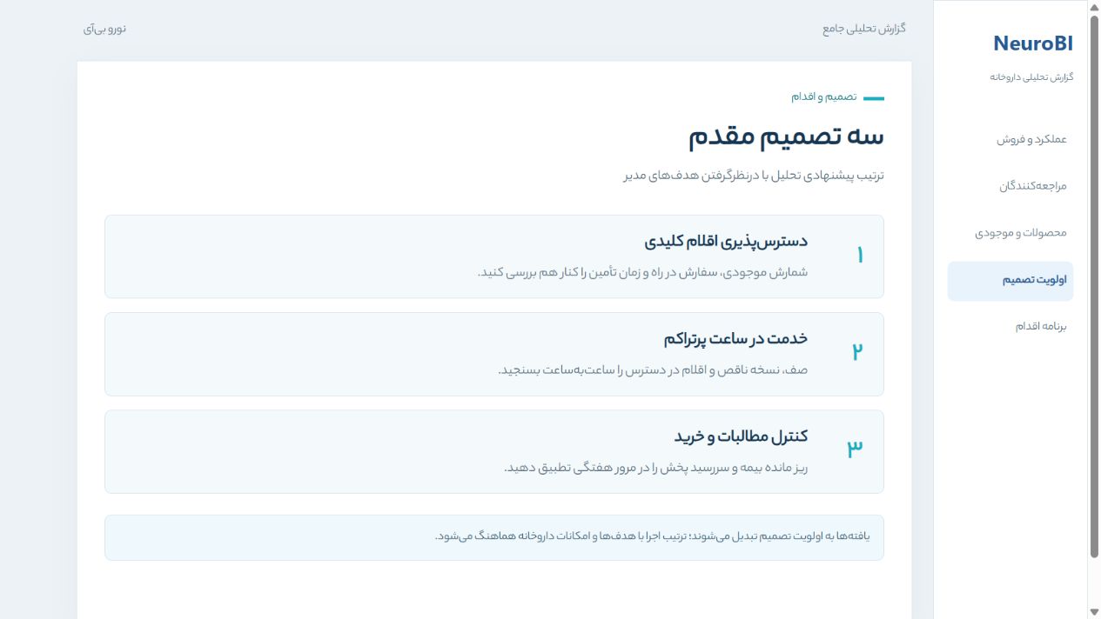
Task: Select the کنترل مطالبات و خرید card
Action: pos(494,451)
